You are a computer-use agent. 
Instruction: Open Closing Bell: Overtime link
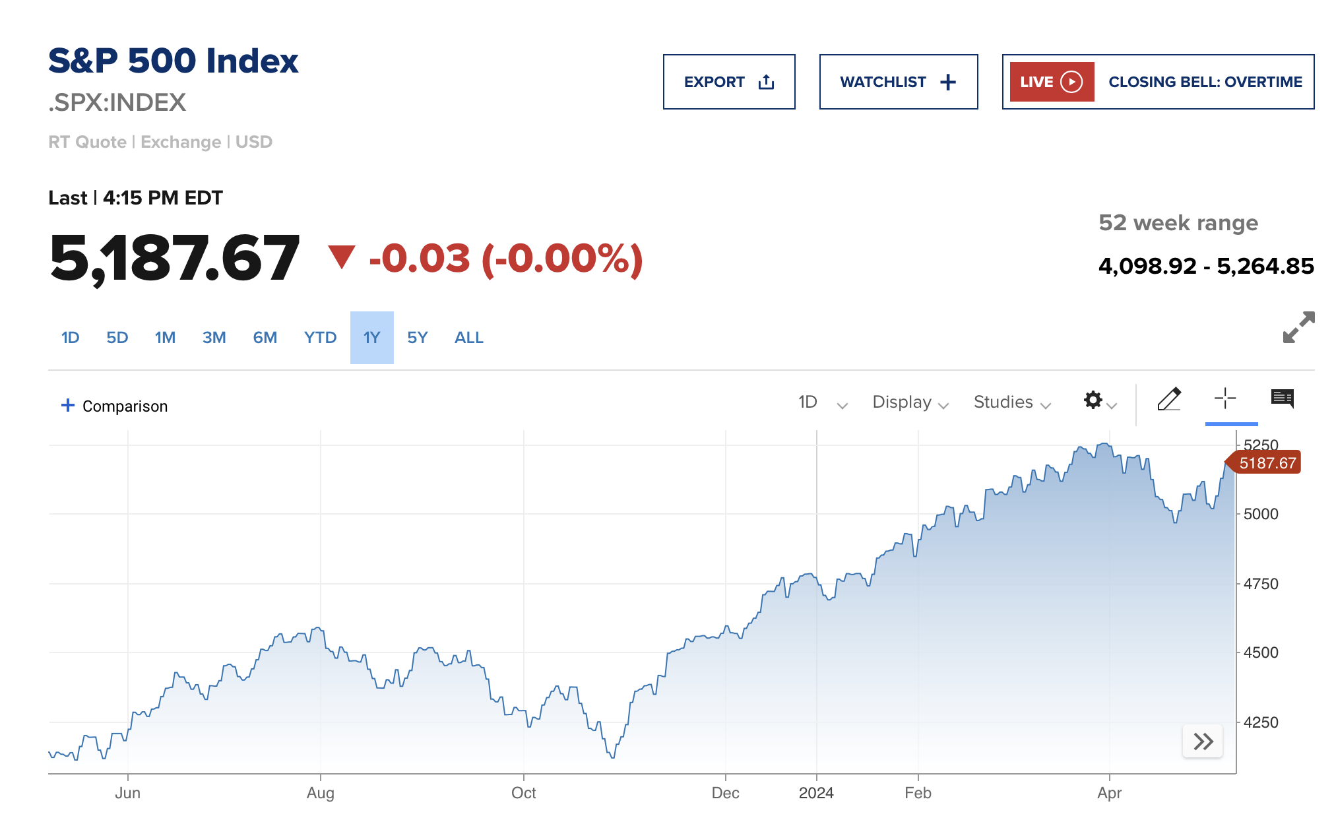[x=1205, y=82]
